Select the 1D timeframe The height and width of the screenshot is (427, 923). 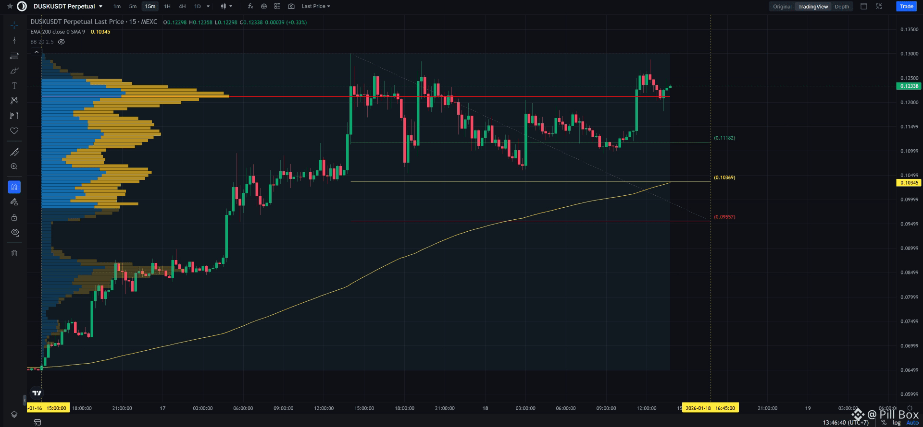198,6
